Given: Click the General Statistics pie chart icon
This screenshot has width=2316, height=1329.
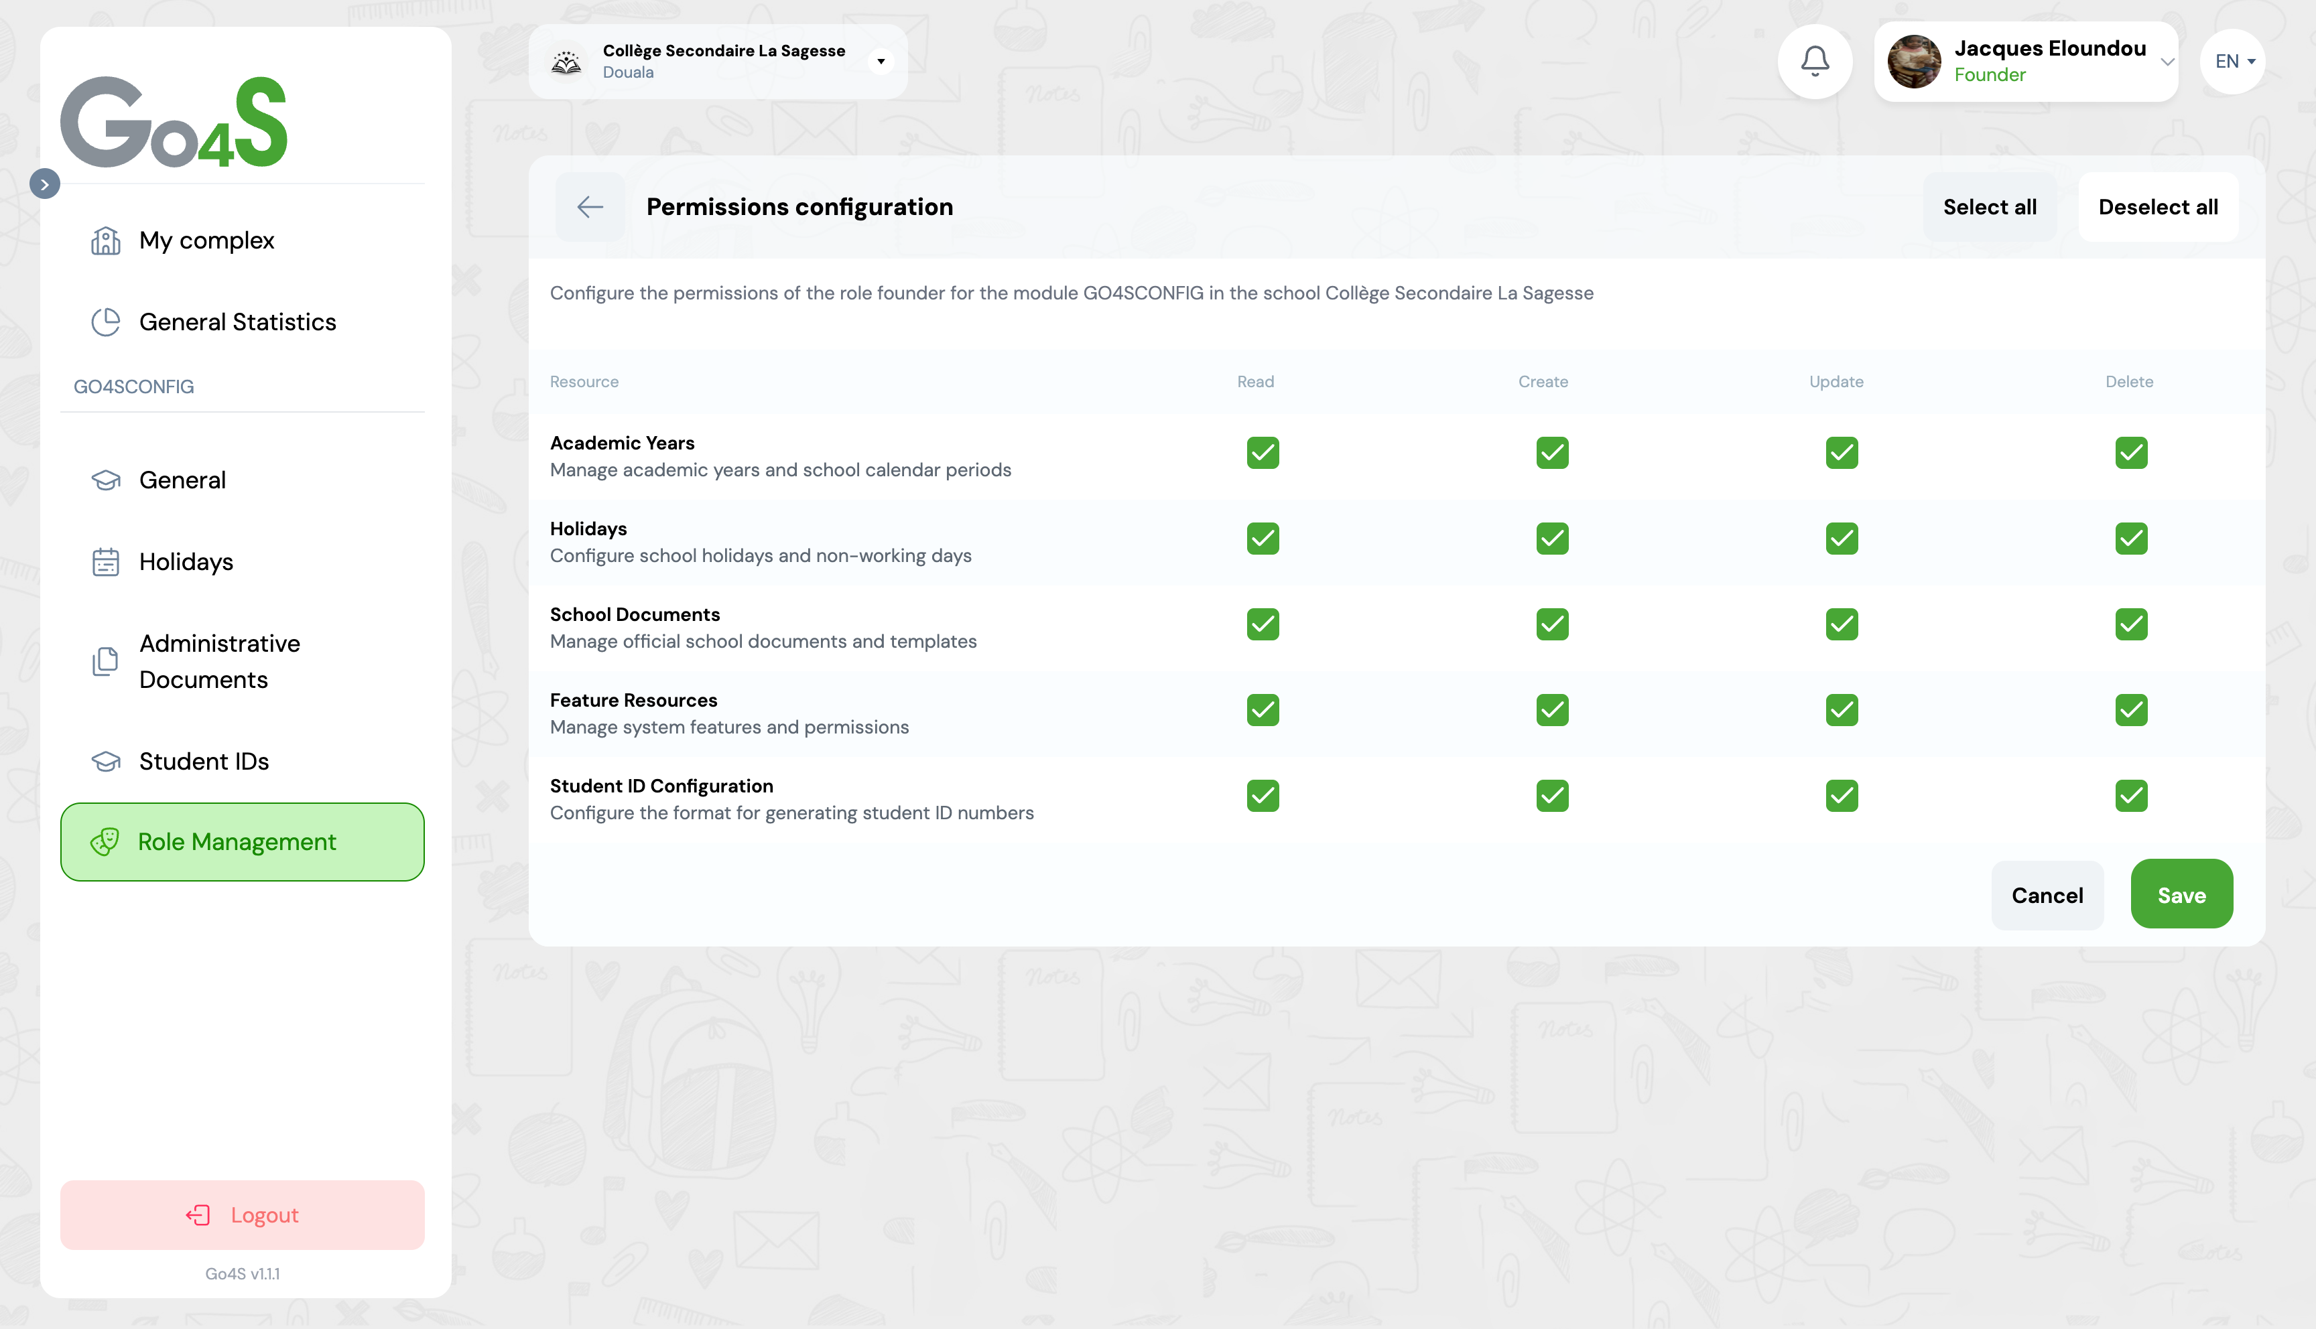Looking at the screenshot, I should [106, 322].
